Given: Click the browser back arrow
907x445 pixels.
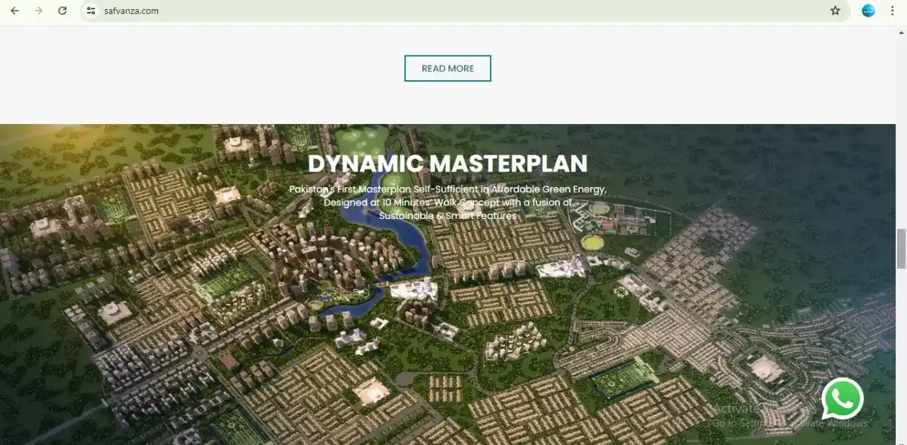Looking at the screenshot, I should [x=15, y=11].
